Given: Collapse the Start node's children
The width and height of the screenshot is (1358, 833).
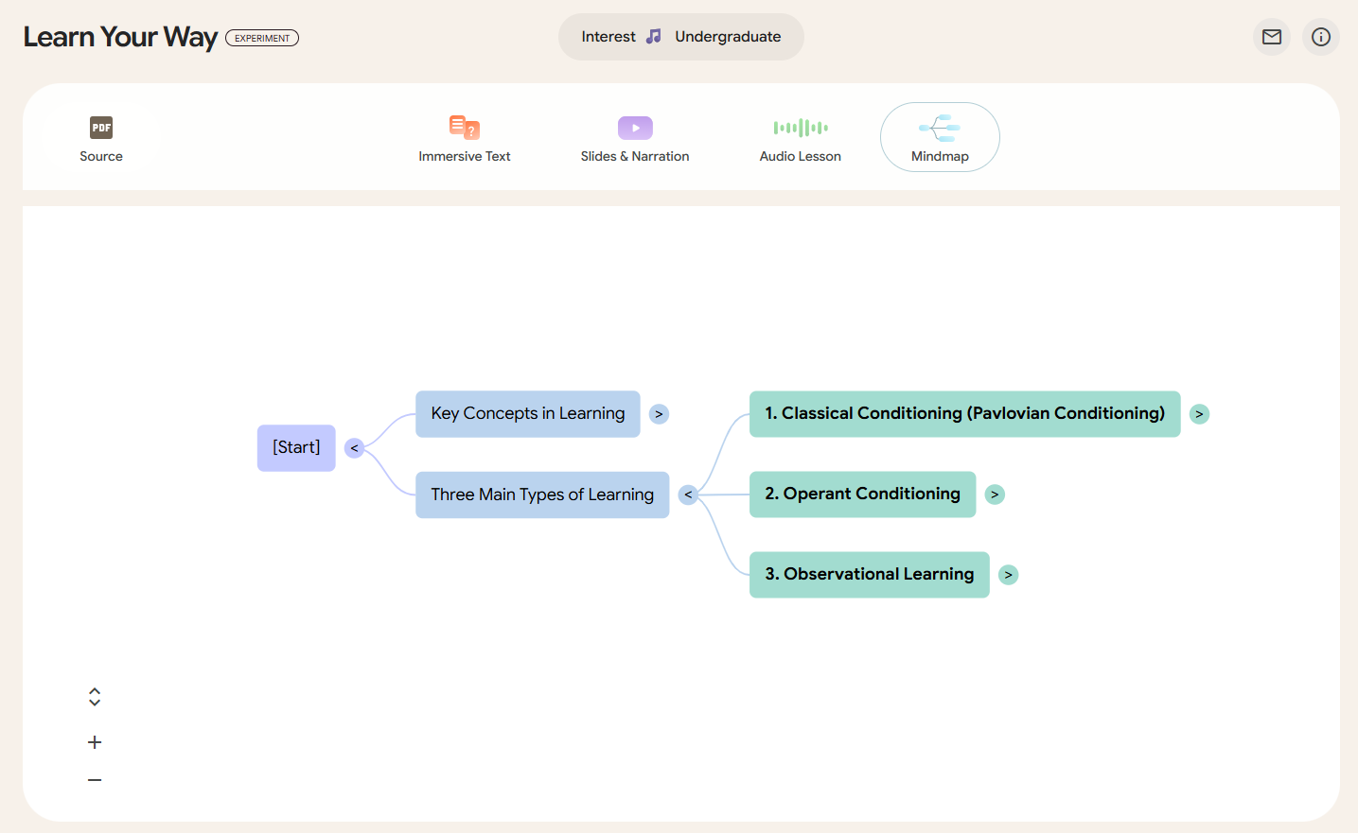Looking at the screenshot, I should [x=354, y=447].
